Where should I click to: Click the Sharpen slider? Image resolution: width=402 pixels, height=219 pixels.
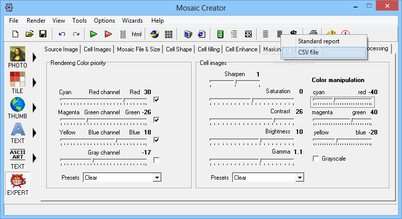(235, 83)
